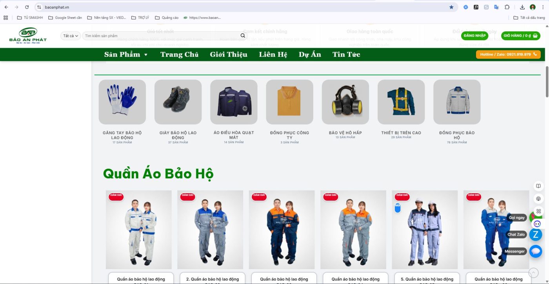Viewport: 549px width, 284px height.
Task: Click the Gọi ngay call icon
Action: (535, 217)
